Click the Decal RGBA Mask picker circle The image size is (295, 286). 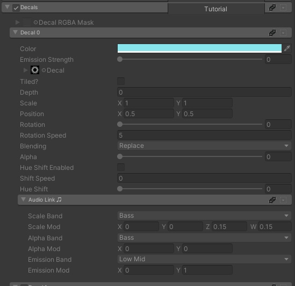coord(35,23)
